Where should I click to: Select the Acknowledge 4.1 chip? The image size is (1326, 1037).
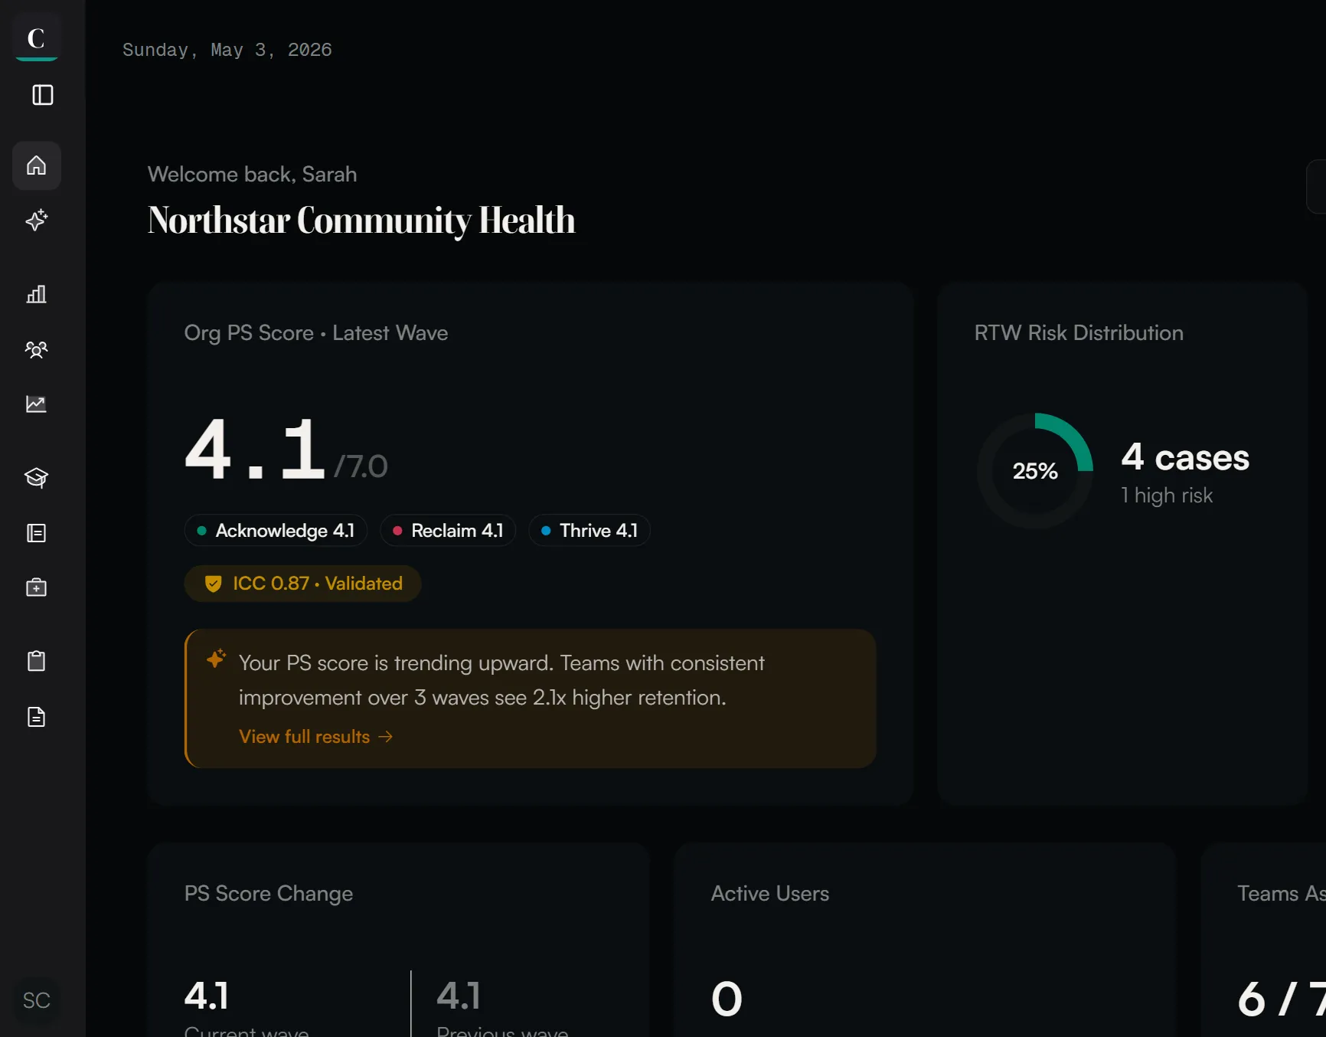click(276, 531)
